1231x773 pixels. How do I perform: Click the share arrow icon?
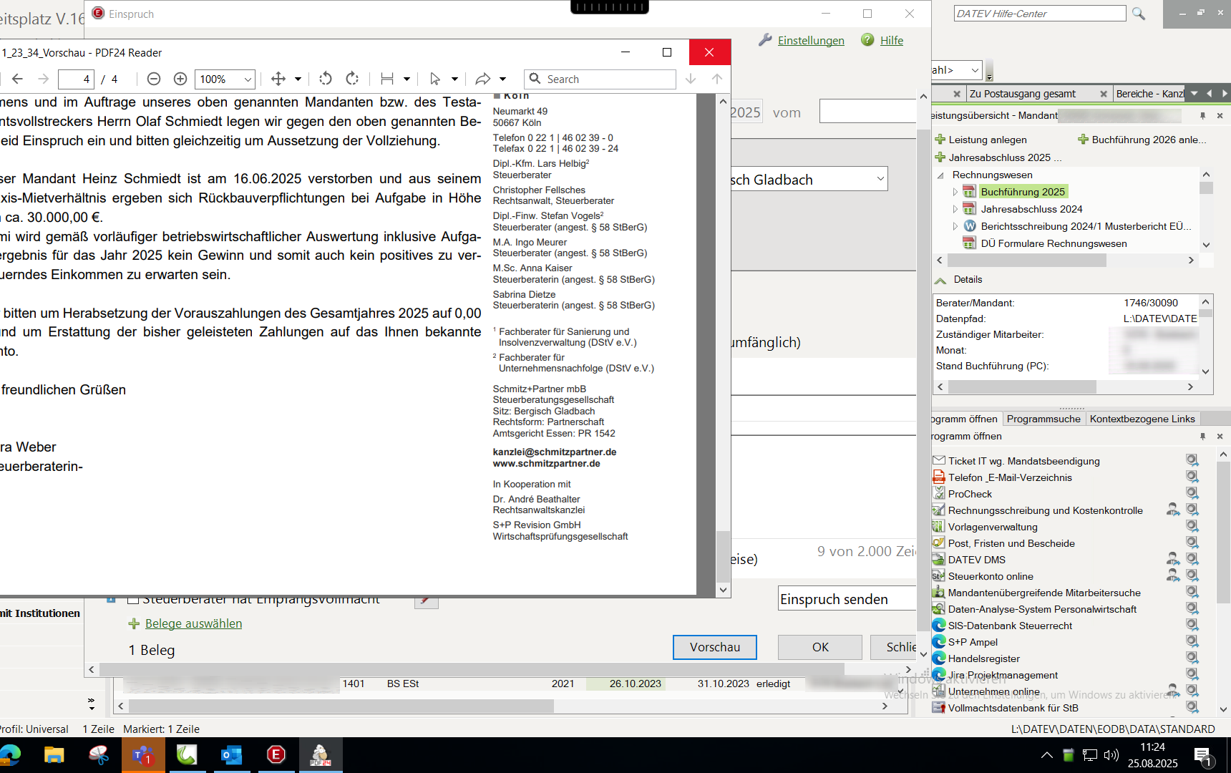483,79
